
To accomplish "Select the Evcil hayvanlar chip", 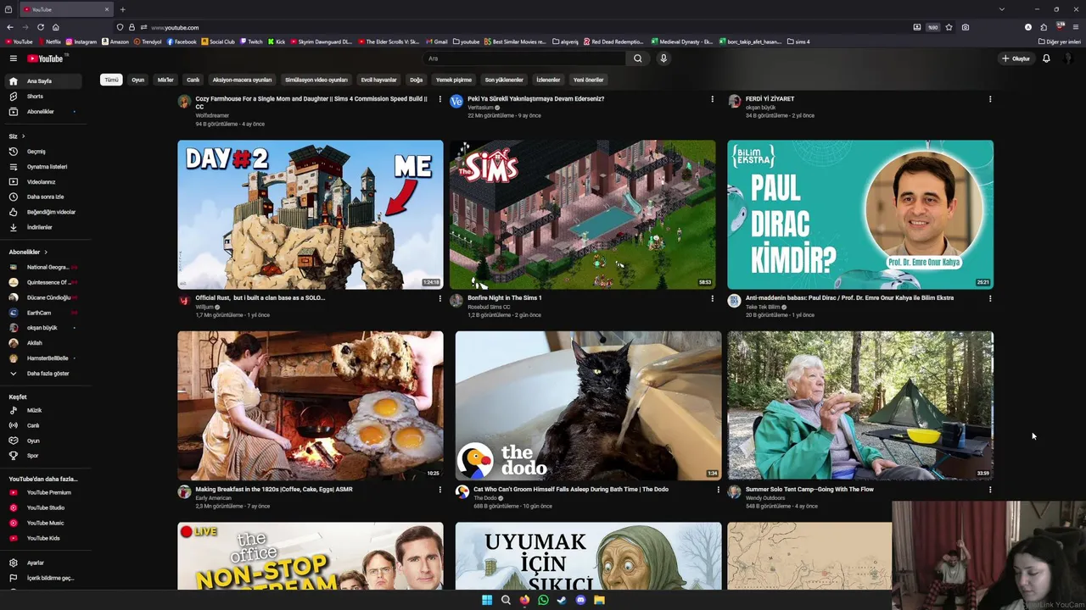I will coord(378,80).
